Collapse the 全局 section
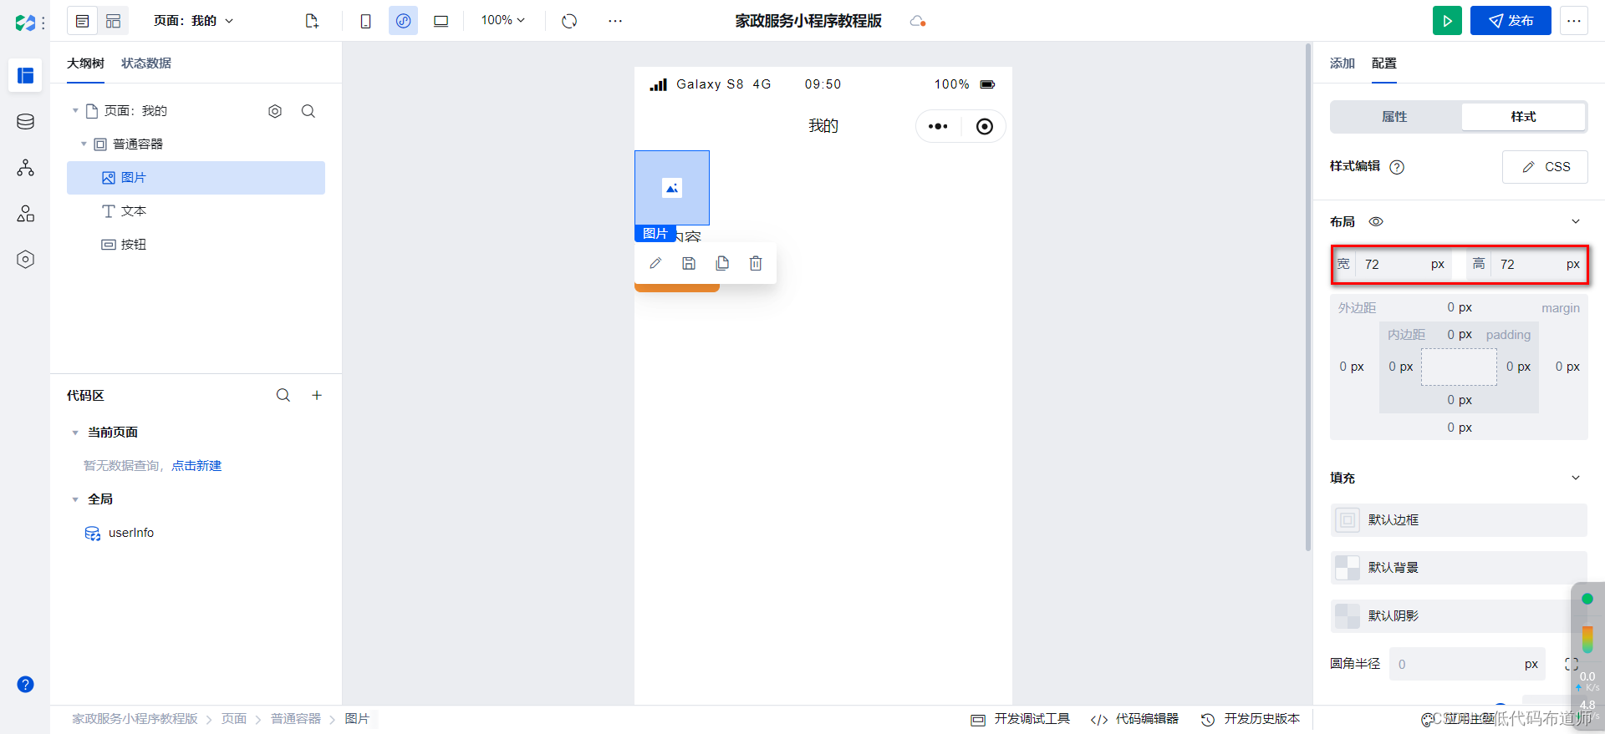The image size is (1605, 734). (75, 499)
